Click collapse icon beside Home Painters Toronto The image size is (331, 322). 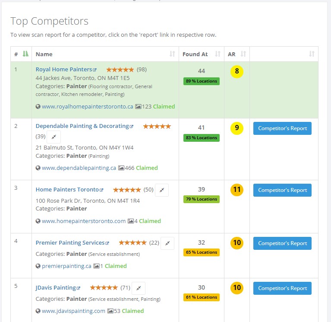pyautogui.click(x=162, y=190)
